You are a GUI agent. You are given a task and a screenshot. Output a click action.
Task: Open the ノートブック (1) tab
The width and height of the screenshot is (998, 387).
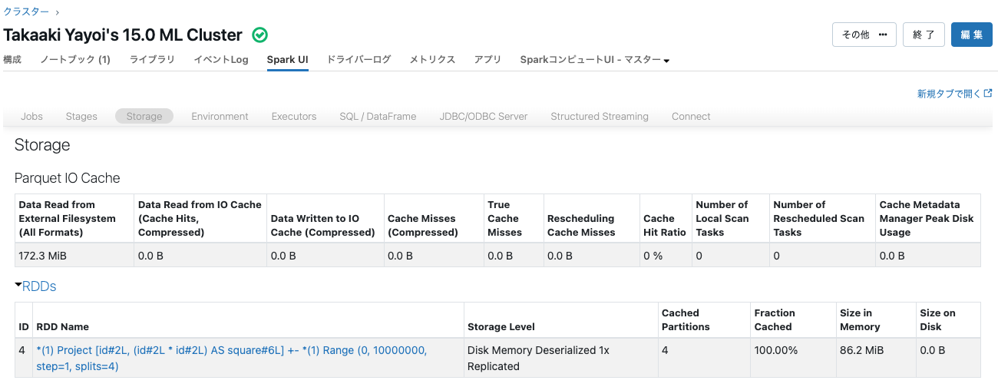pyautogui.click(x=75, y=59)
